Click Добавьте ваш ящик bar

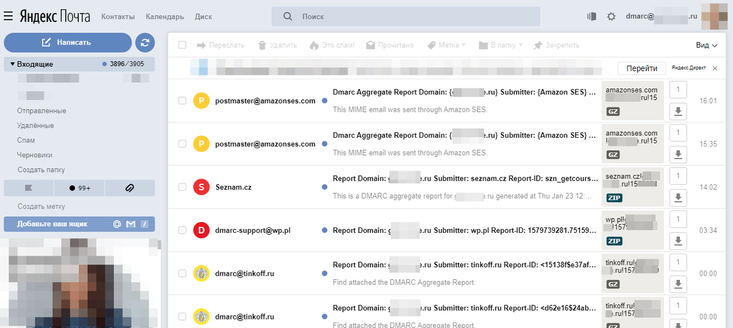tap(79, 224)
